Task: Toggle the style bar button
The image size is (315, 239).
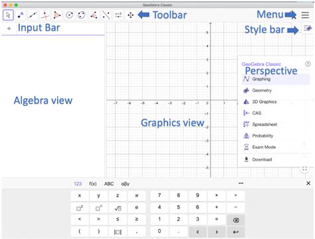Action: coord(308,29)
